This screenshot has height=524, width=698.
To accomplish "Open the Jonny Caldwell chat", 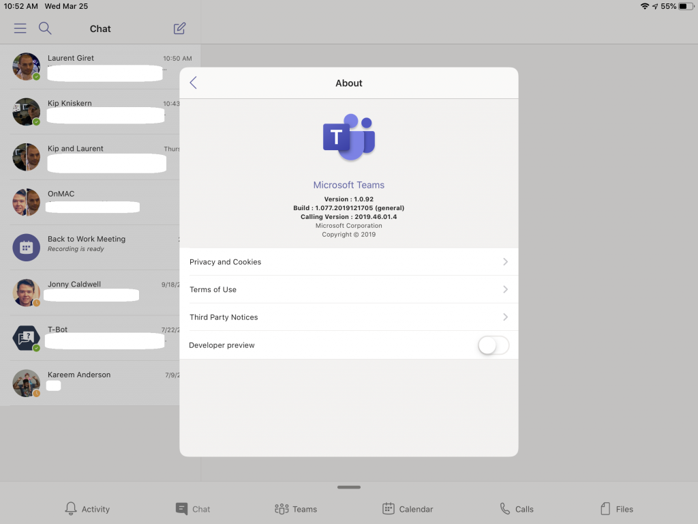I will (90, 293).
